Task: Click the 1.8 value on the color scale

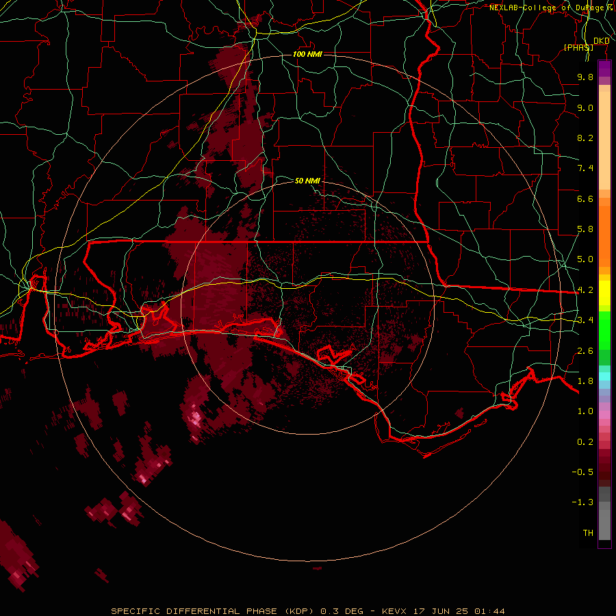Action: pos(585,381)
